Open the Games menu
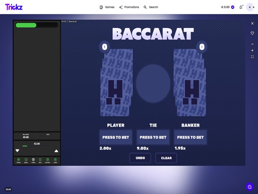Screen dimensions: 258x194 pos(107,7)
